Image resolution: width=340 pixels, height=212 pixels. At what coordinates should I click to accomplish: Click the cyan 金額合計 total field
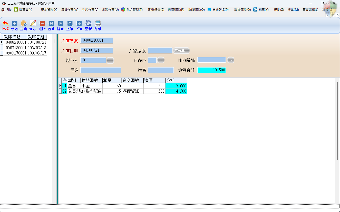pos(211,70)
